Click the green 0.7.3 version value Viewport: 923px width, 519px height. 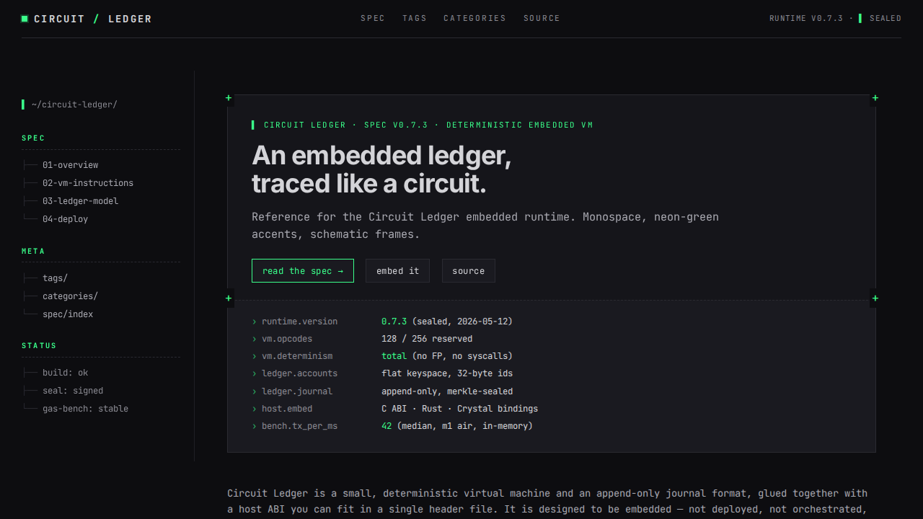coord(394,321)
